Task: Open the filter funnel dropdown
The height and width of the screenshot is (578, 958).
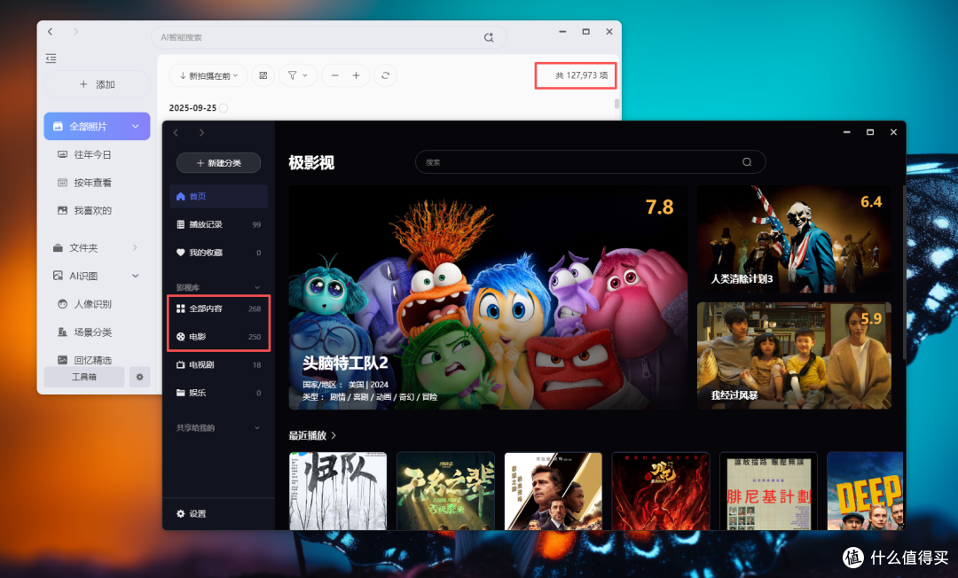Action: click(x=297, y=75)
